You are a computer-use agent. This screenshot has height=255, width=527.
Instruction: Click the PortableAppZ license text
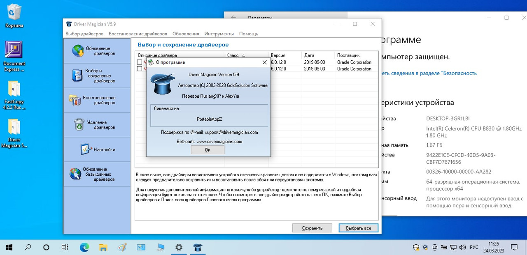click(209, 119)
